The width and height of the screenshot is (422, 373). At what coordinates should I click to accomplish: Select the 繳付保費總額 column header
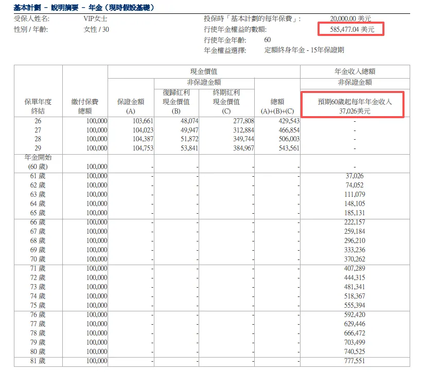(85, 106)
